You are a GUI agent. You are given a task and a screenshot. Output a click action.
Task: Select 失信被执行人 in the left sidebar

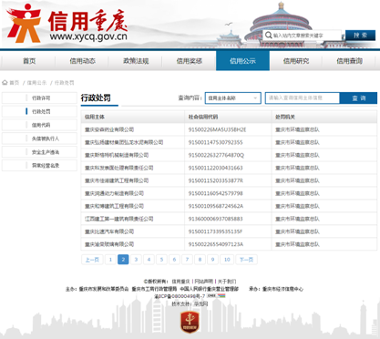39,139
